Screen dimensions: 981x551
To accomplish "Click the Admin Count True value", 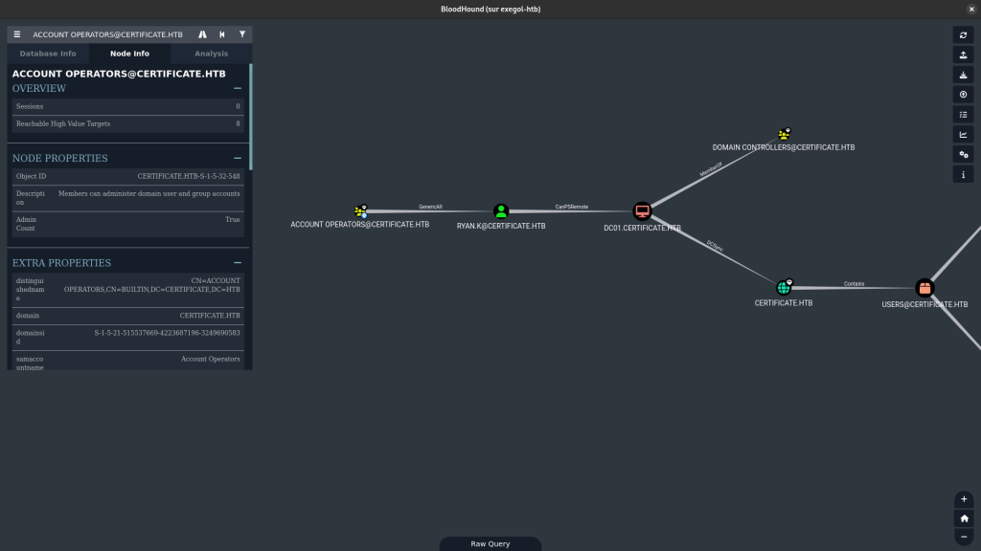I will click(x=233, y=219).
